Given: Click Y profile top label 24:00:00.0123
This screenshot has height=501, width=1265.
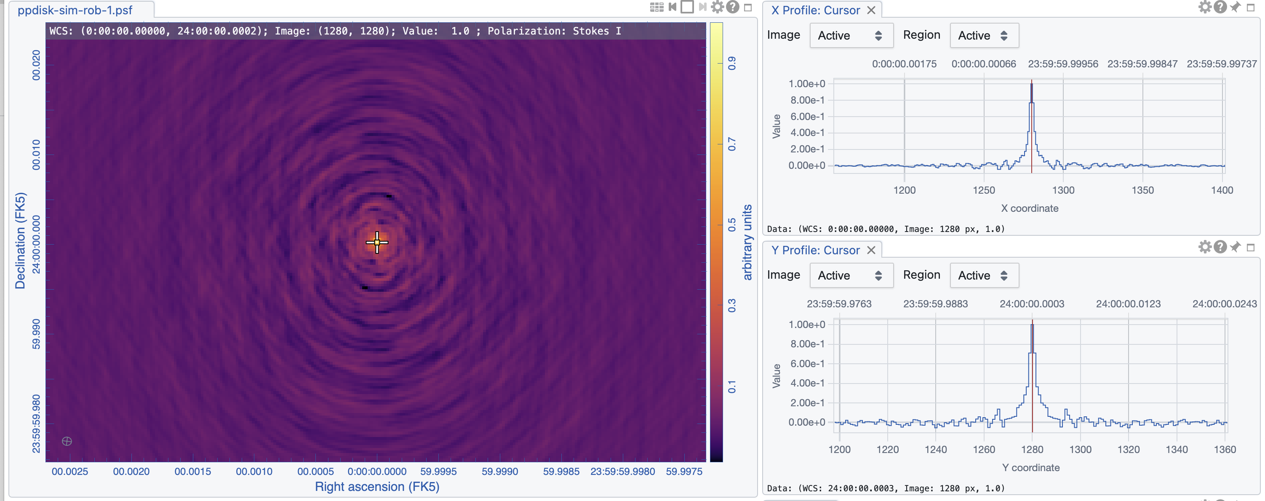Looking at the screenshot, I should (x=1129, y=304).
